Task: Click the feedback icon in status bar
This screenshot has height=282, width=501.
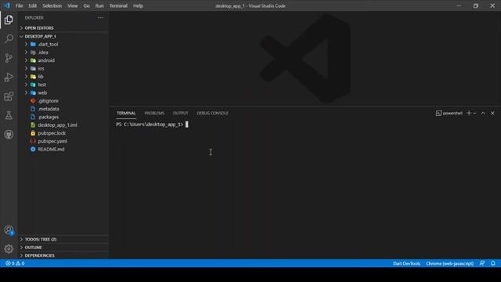Action: [x=482, y=263]
